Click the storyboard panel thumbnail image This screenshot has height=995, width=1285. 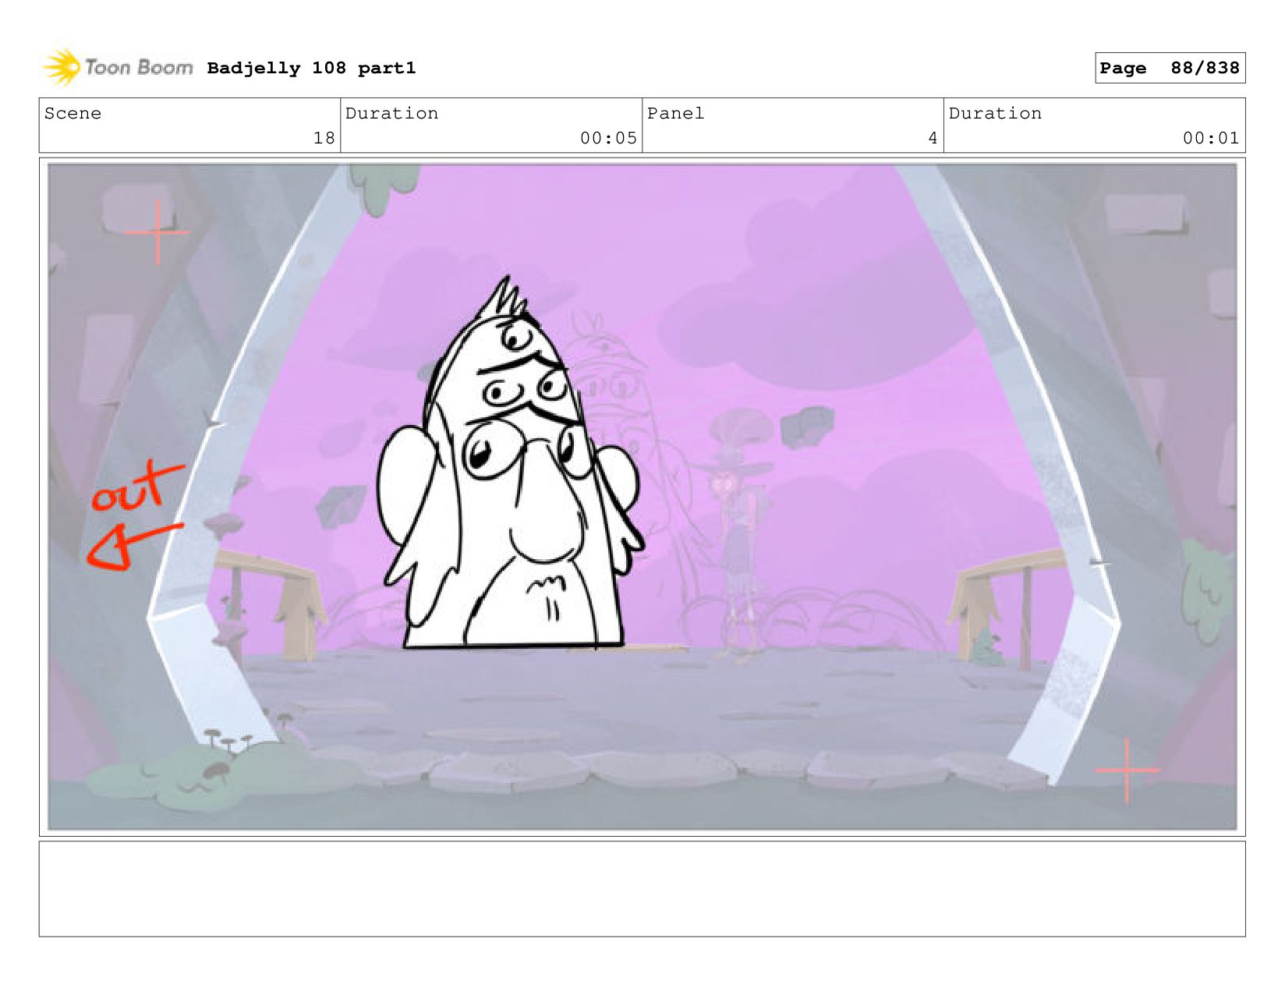pyautogui.click(x=642, y=497)
